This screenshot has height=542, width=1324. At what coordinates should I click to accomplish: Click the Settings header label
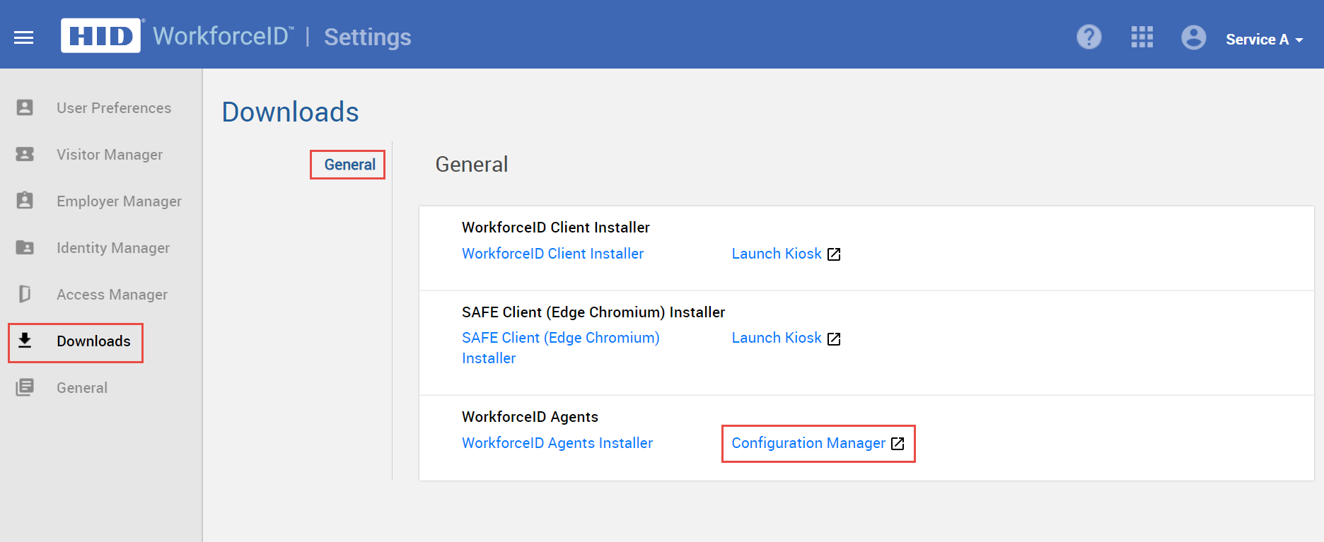(367, 37)
